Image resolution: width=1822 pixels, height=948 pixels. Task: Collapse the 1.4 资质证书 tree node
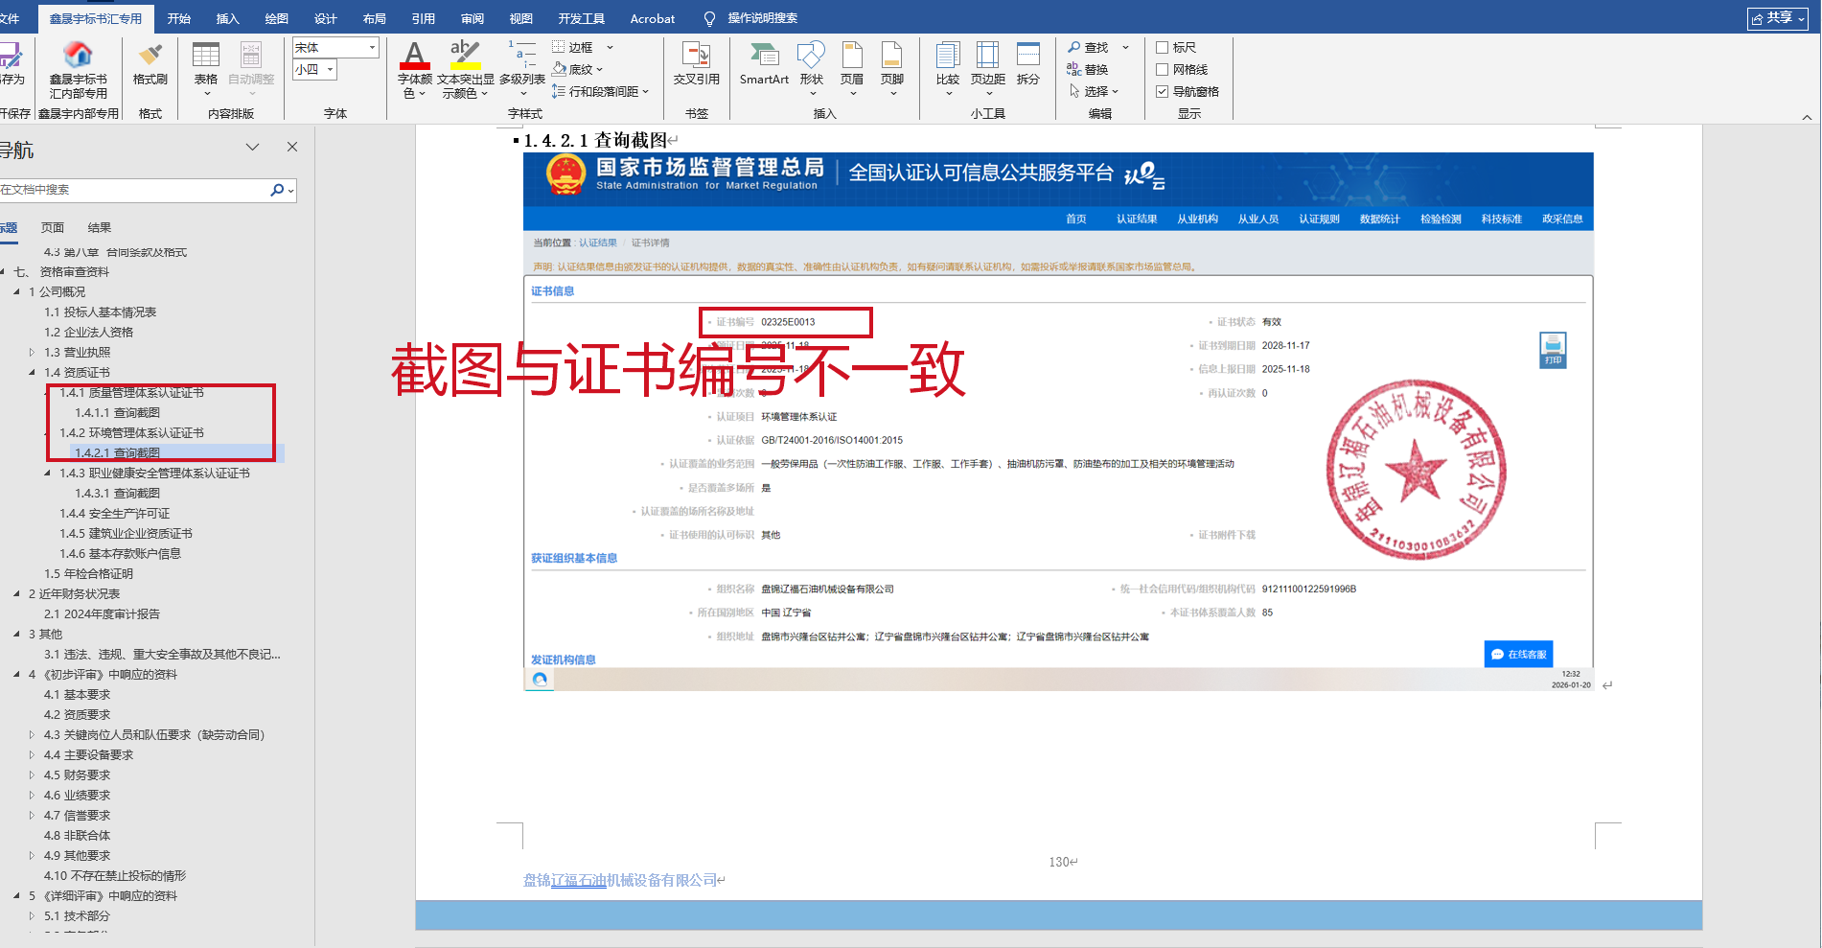[32, 372]
